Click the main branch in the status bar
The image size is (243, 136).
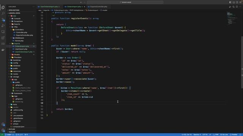(x=8, y=134)
